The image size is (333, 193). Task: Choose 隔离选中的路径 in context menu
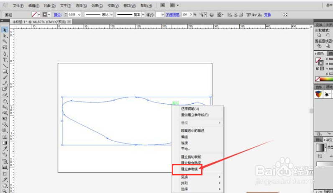pos(192,131)
